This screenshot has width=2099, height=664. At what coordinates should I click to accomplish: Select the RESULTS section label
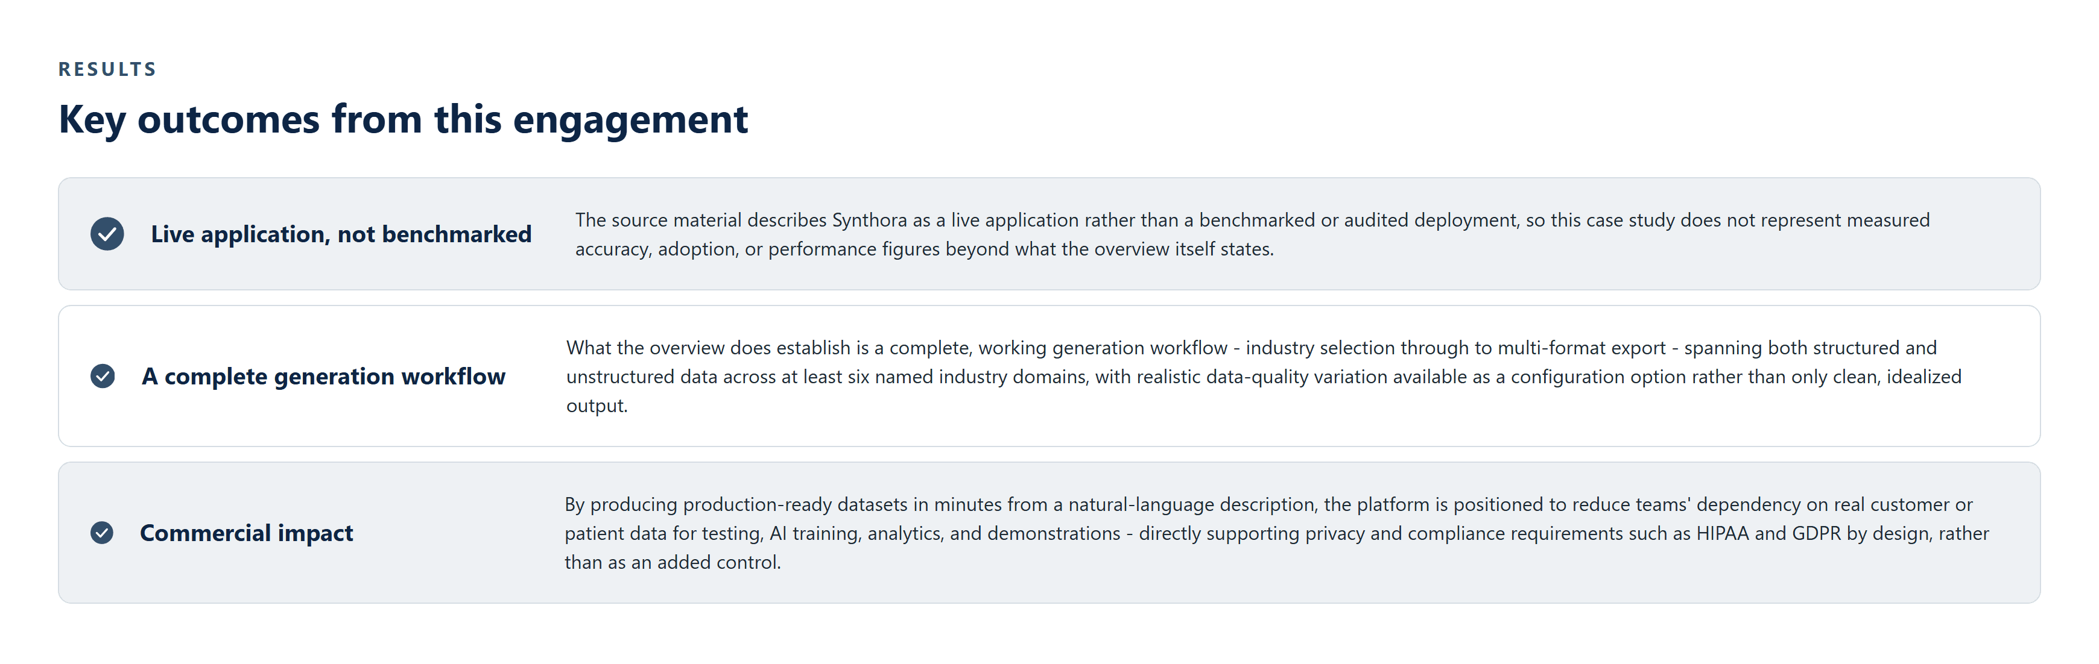point(107,69)
